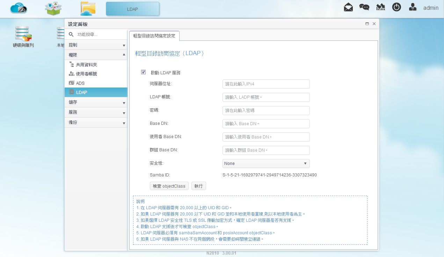Click the admin username in top bar

click(x=431, y=8)
